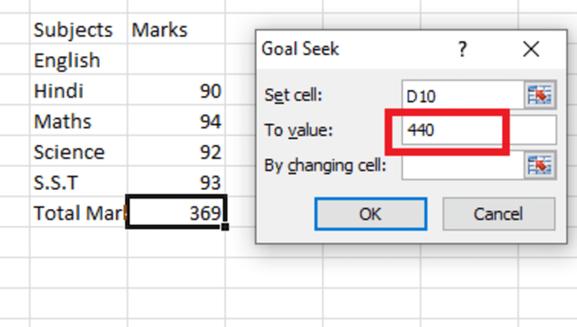This screenshot has width=577, height=327.
Task: Select the S.S.T marks cell with 93
Action: tap(177, 182)
